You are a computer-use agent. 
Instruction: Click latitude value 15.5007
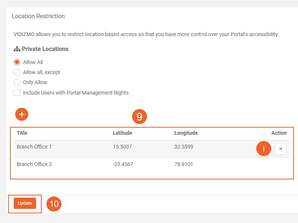[122, 147]
